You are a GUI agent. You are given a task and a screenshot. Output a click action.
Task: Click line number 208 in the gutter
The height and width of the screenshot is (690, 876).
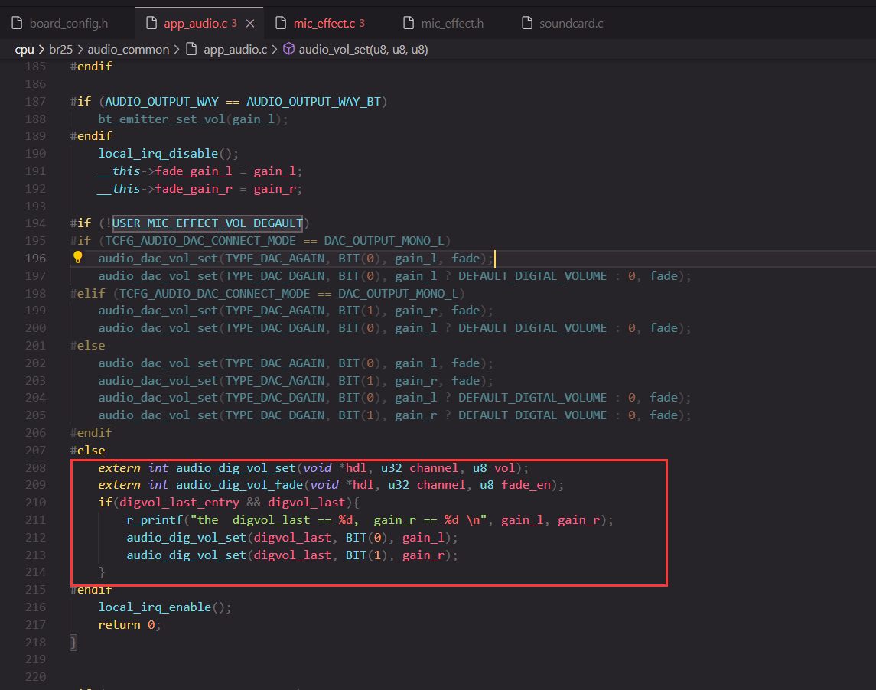[x=35, y=467]
